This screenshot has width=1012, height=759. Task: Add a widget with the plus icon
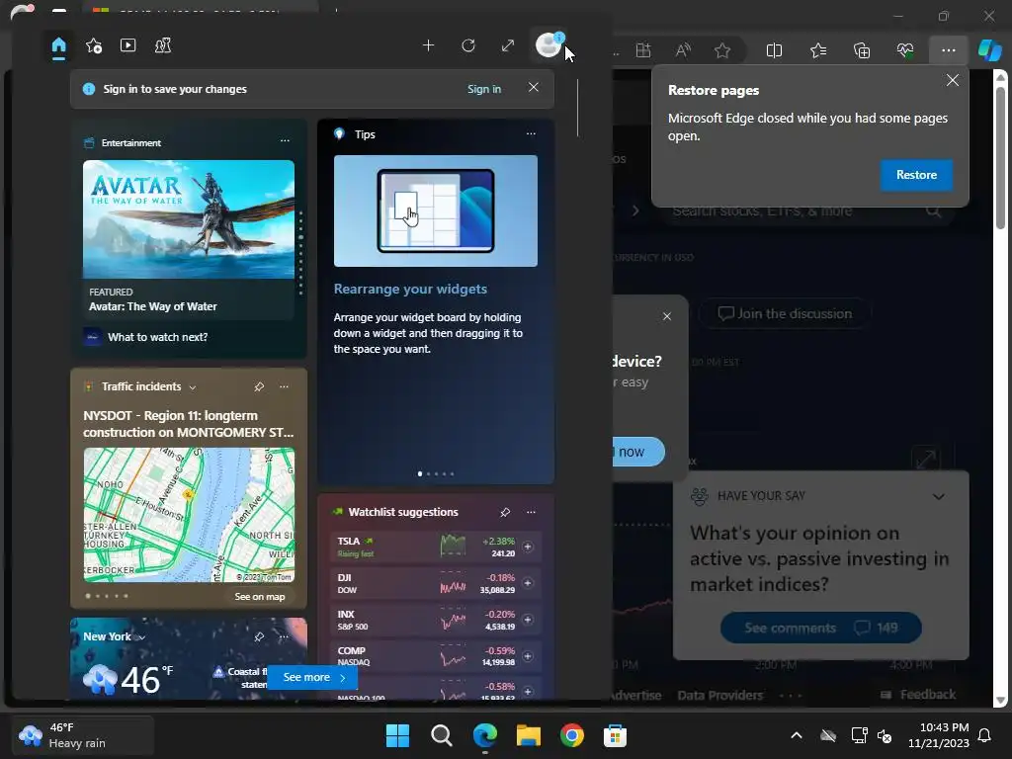point(428,45)
